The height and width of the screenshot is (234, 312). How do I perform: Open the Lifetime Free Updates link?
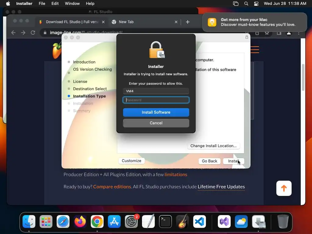tap(221, 187)
